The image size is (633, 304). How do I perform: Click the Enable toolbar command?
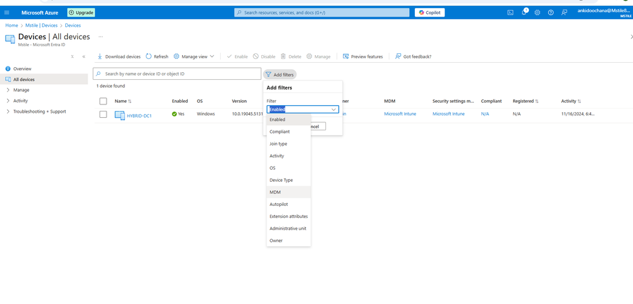pos(237,56)
